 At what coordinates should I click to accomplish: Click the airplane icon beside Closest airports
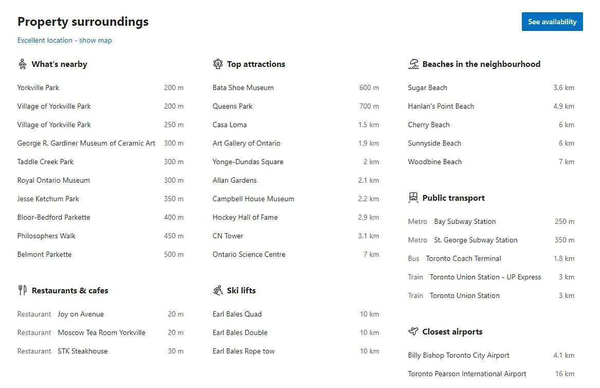point(413,331)
